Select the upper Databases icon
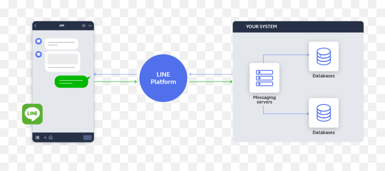The image size is (385, 171). pos(324,56)
